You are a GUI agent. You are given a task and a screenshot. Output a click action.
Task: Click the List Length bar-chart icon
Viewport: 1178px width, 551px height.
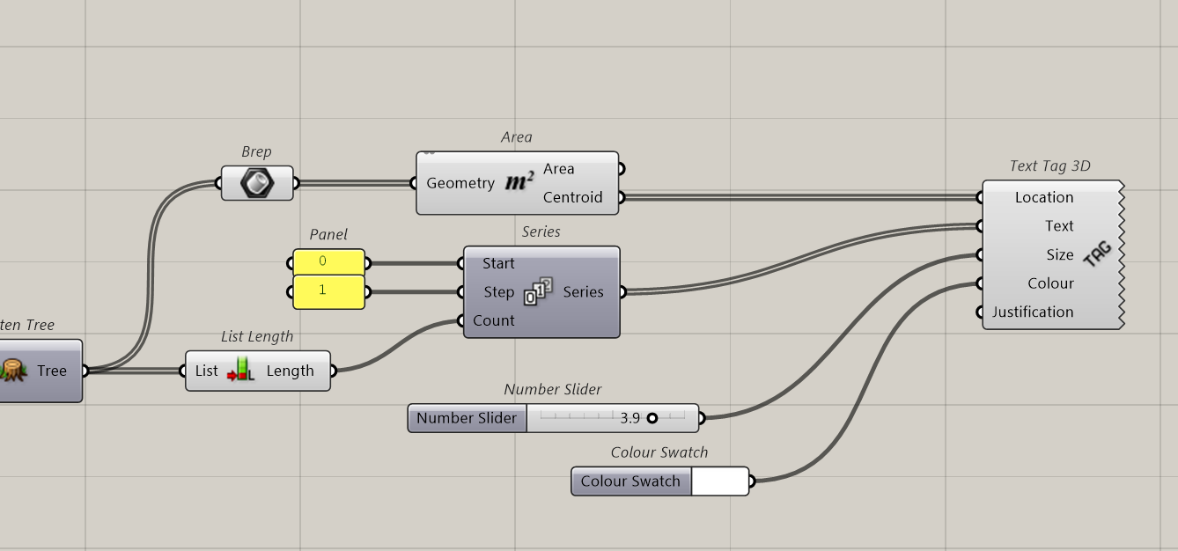click(x=241, y=371)
